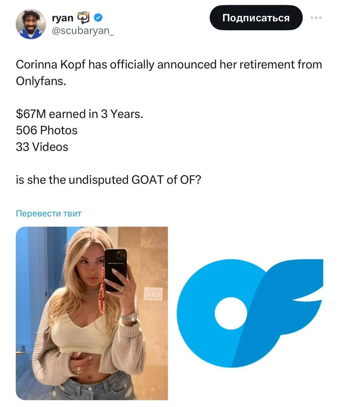Click the black phone held in the selfie
339x407 pixels.
(116, 270)
